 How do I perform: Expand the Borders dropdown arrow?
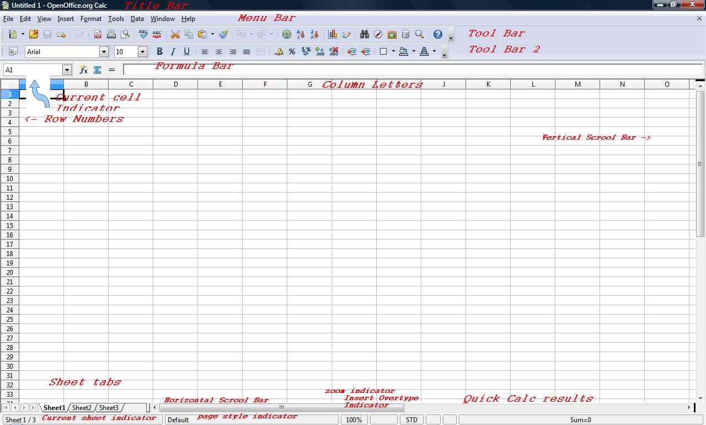pyautogui.click(x=393, y=51)
